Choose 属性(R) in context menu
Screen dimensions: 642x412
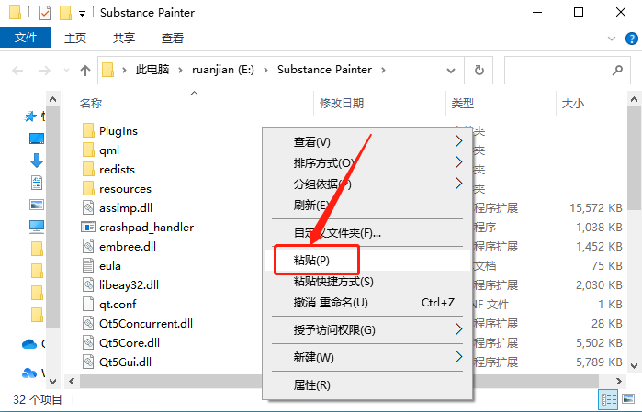tap(367, 385)
